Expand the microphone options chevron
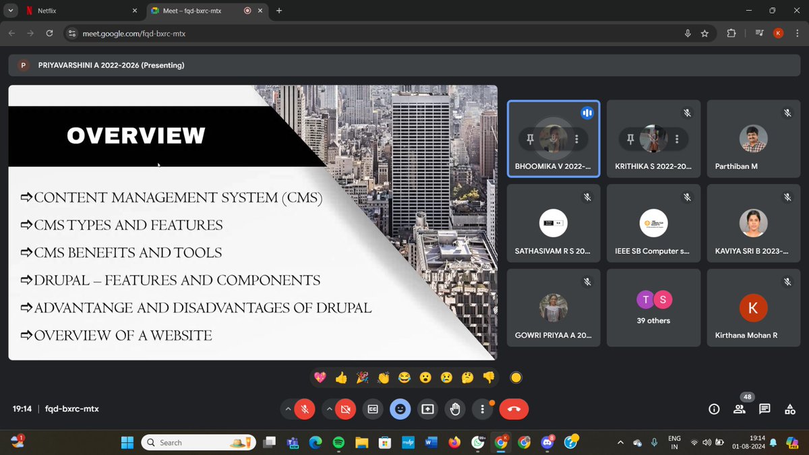 click(x=288, y=408)
